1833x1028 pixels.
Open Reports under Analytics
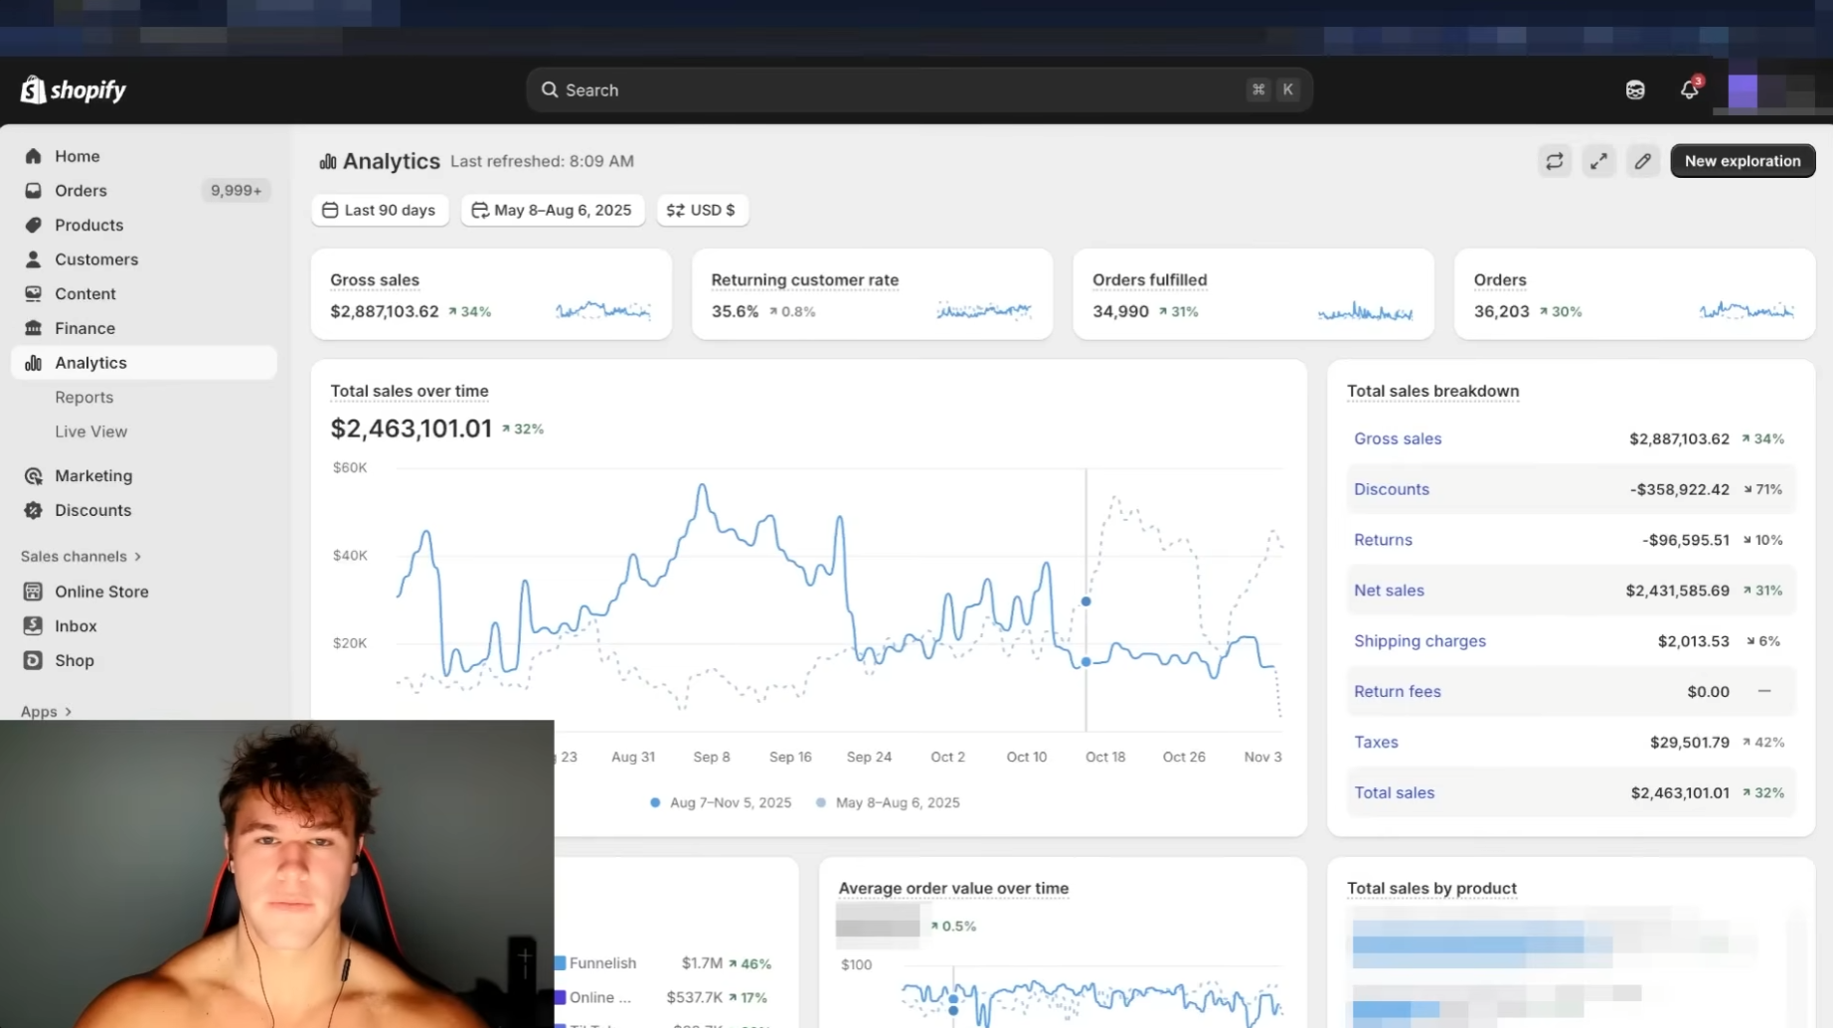click(x=84, y=397)
